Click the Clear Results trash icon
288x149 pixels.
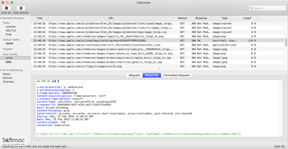(21, 8)
